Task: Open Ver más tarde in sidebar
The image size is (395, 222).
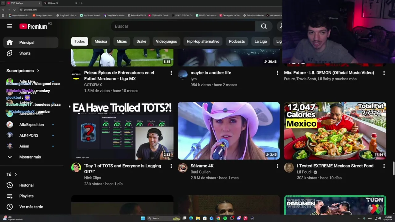Action: coord(31,207)
